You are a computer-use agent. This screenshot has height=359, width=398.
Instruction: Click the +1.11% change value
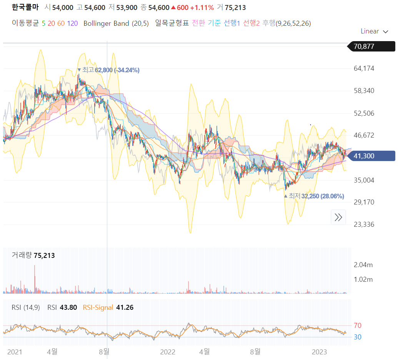202,8
